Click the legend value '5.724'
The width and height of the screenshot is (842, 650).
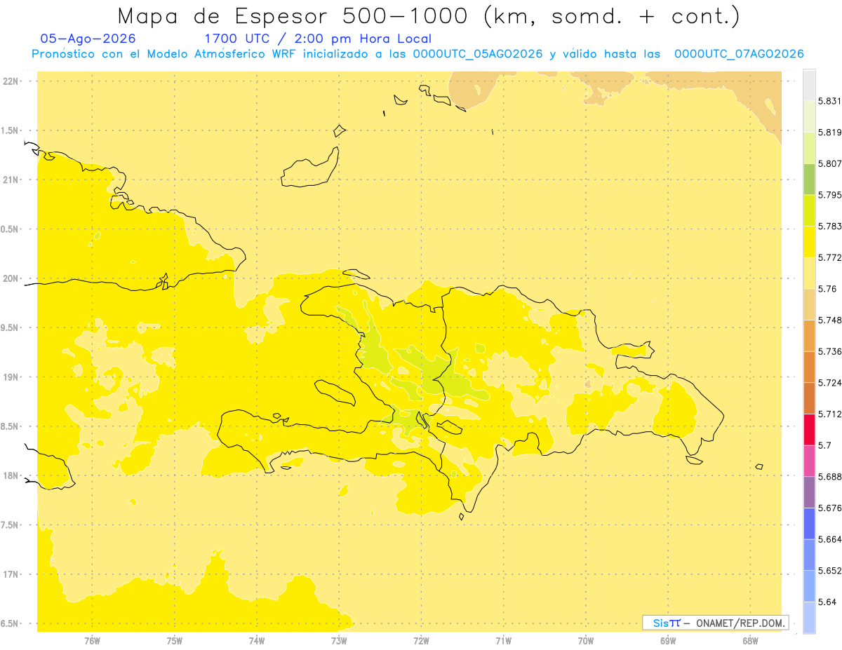click(829, 383)
